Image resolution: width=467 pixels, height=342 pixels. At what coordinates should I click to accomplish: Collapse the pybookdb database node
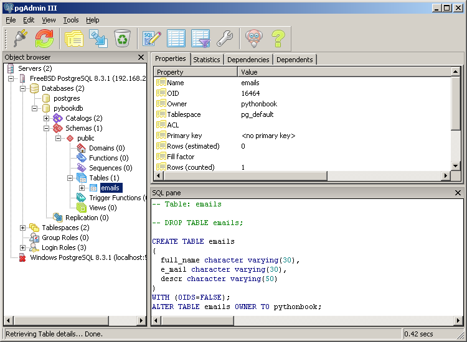pyautogui.click(x=34, y=108)
